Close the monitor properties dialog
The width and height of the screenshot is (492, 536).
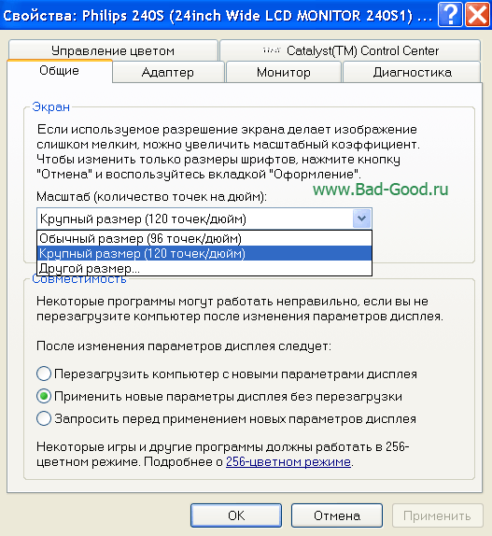pos(477,15)
